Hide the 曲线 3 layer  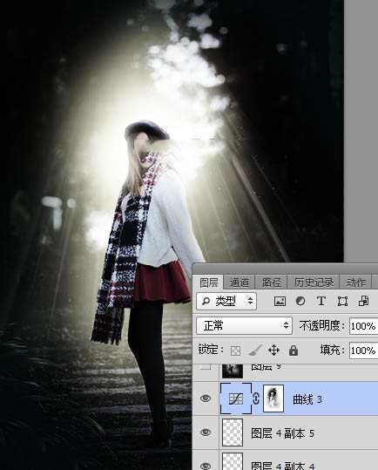coord(206,398)
